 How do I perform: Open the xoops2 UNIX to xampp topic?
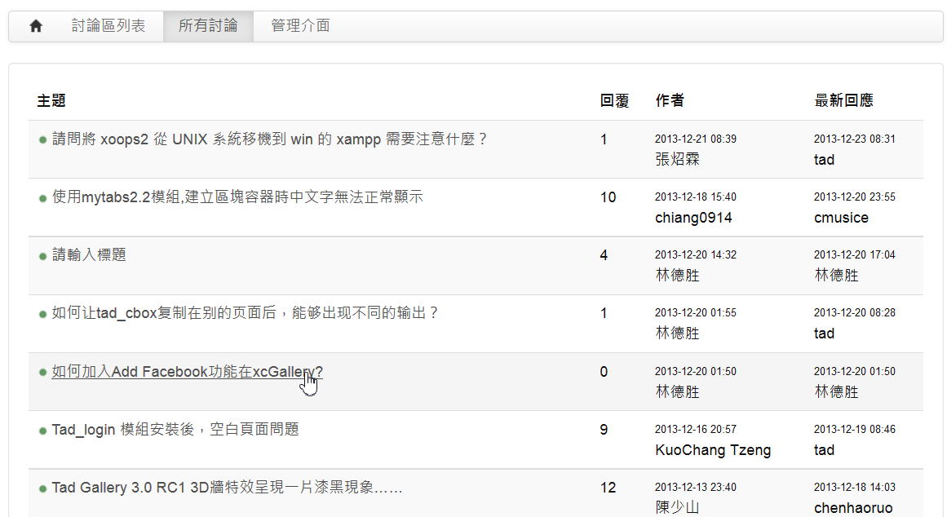[269, 139]
